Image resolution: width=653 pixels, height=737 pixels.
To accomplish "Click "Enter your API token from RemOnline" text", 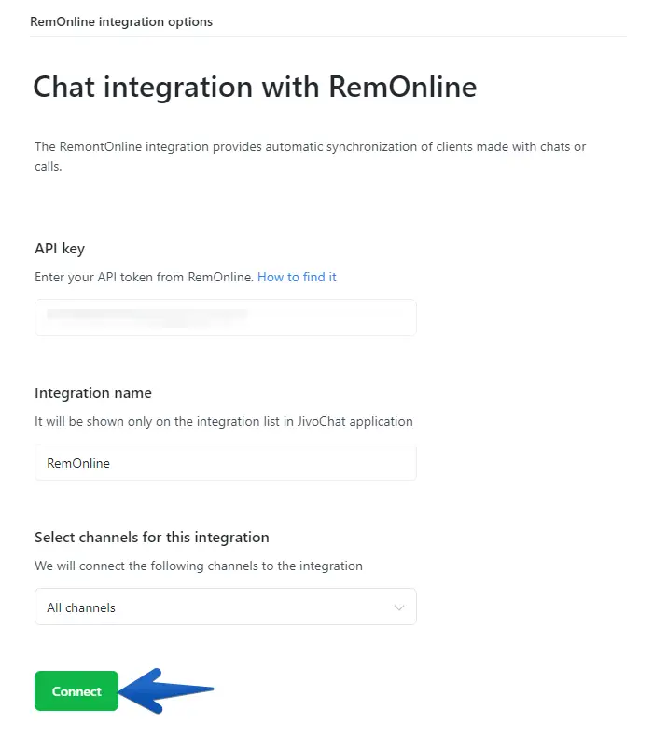I will point(144,277).
